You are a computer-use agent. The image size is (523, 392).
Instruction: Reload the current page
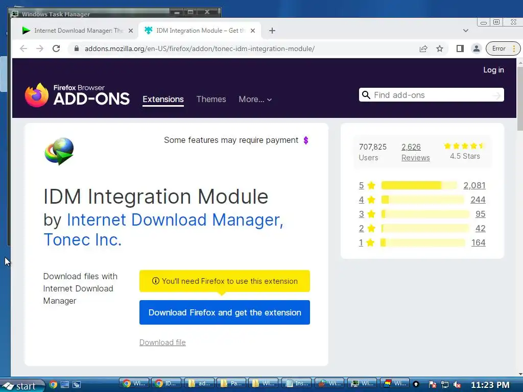pyautogui.click(x=56, y=48)
